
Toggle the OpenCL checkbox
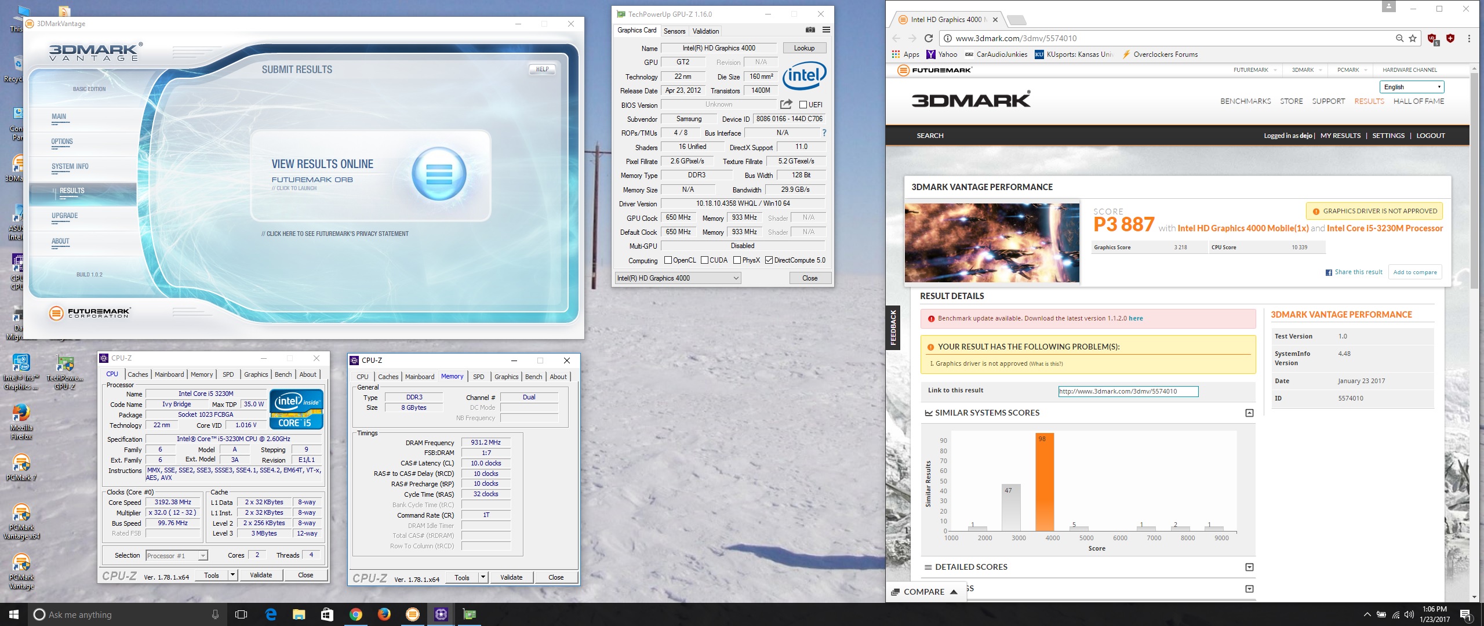pos(668,260)
